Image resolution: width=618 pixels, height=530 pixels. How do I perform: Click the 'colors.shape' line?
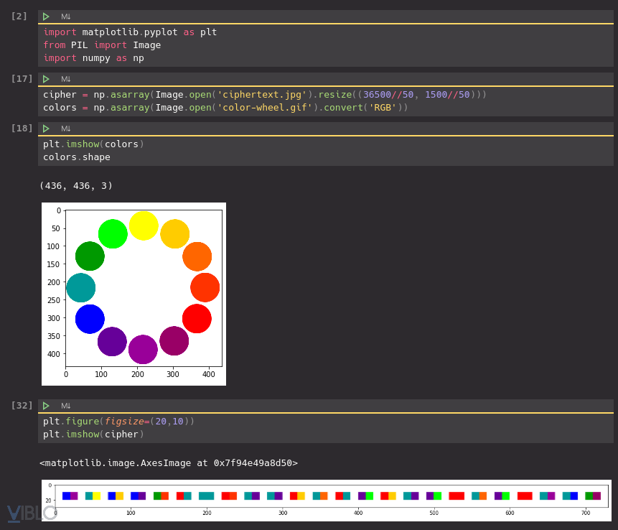pos(77,157)
